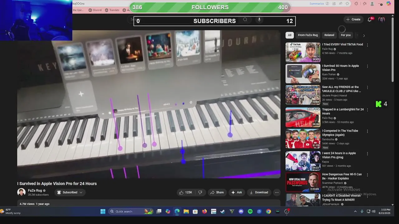The height and width of the screenshot is (224, 399).
Task: Click the Ask button under the video
Action: click(236, 192)
